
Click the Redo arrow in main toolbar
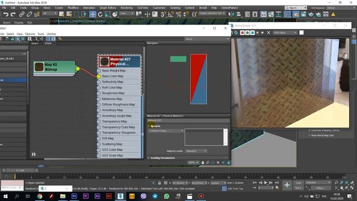pos(13,15)
